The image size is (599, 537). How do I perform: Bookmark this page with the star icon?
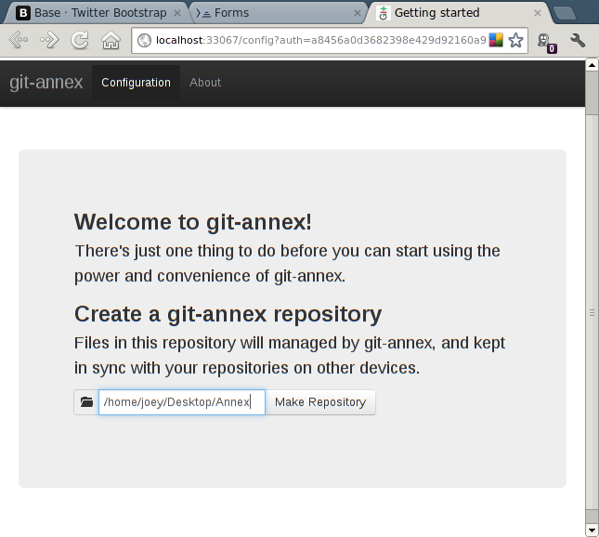pos(515,40)
